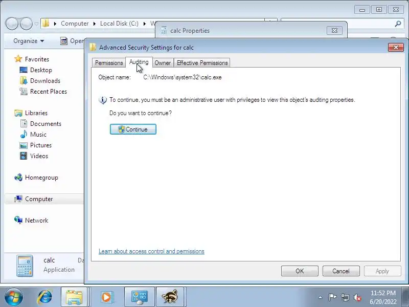Open Downloads in the navigation pane
The image size is (409, 307).
click(45, 81)
